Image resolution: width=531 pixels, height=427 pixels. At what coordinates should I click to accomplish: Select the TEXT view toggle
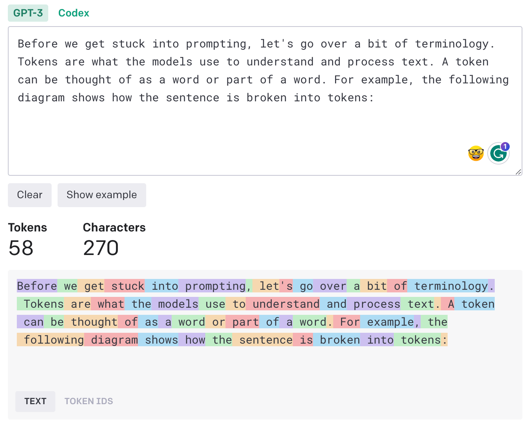pos(35,401)
